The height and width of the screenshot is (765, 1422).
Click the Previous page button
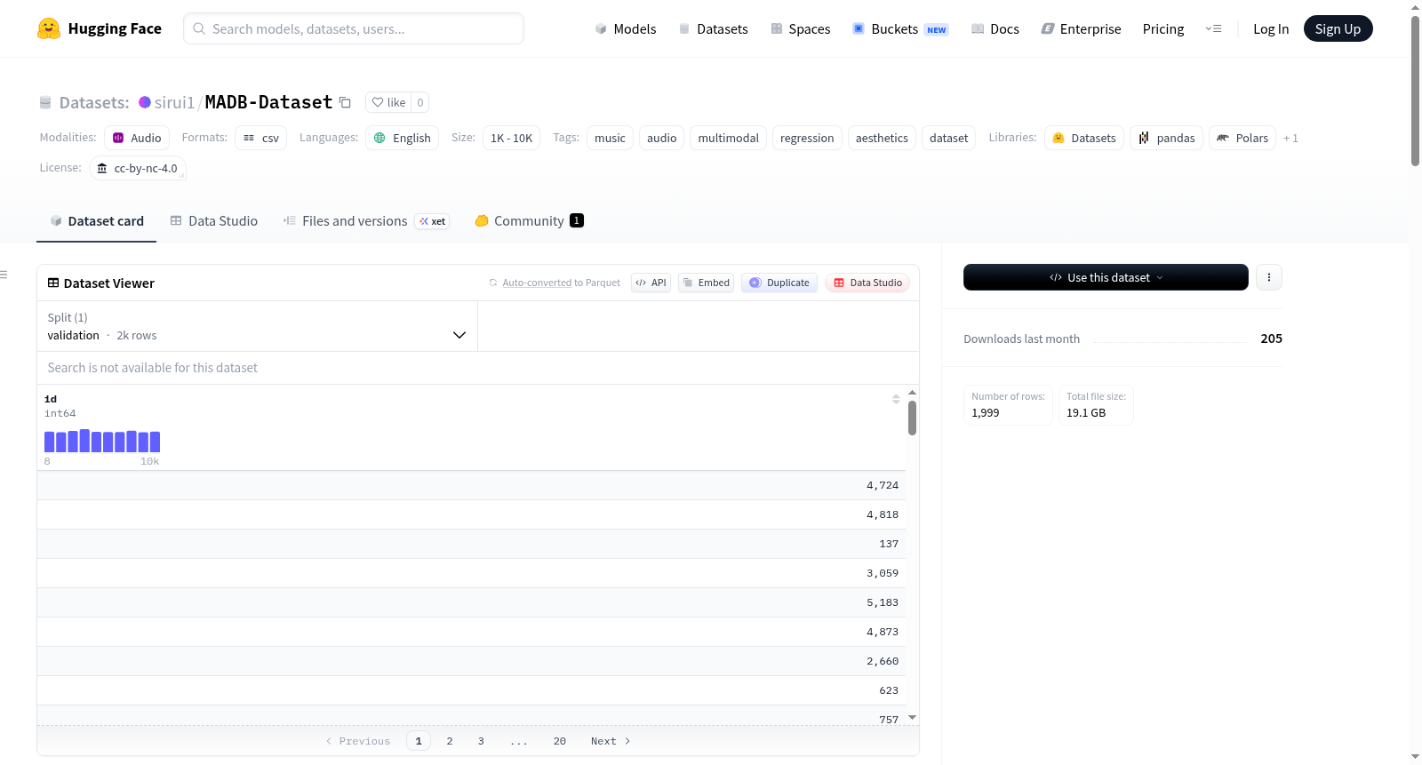[358, 741]
